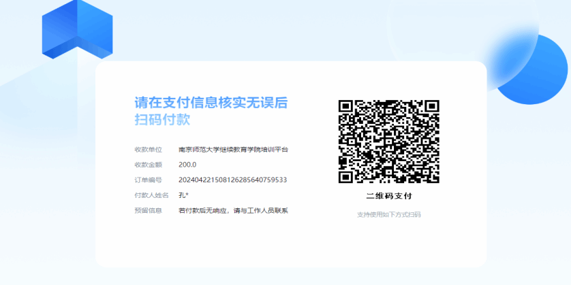Click payee name 南京师范大学继续教育学院培训平台
Screen dimensions: 571x285
233,150
